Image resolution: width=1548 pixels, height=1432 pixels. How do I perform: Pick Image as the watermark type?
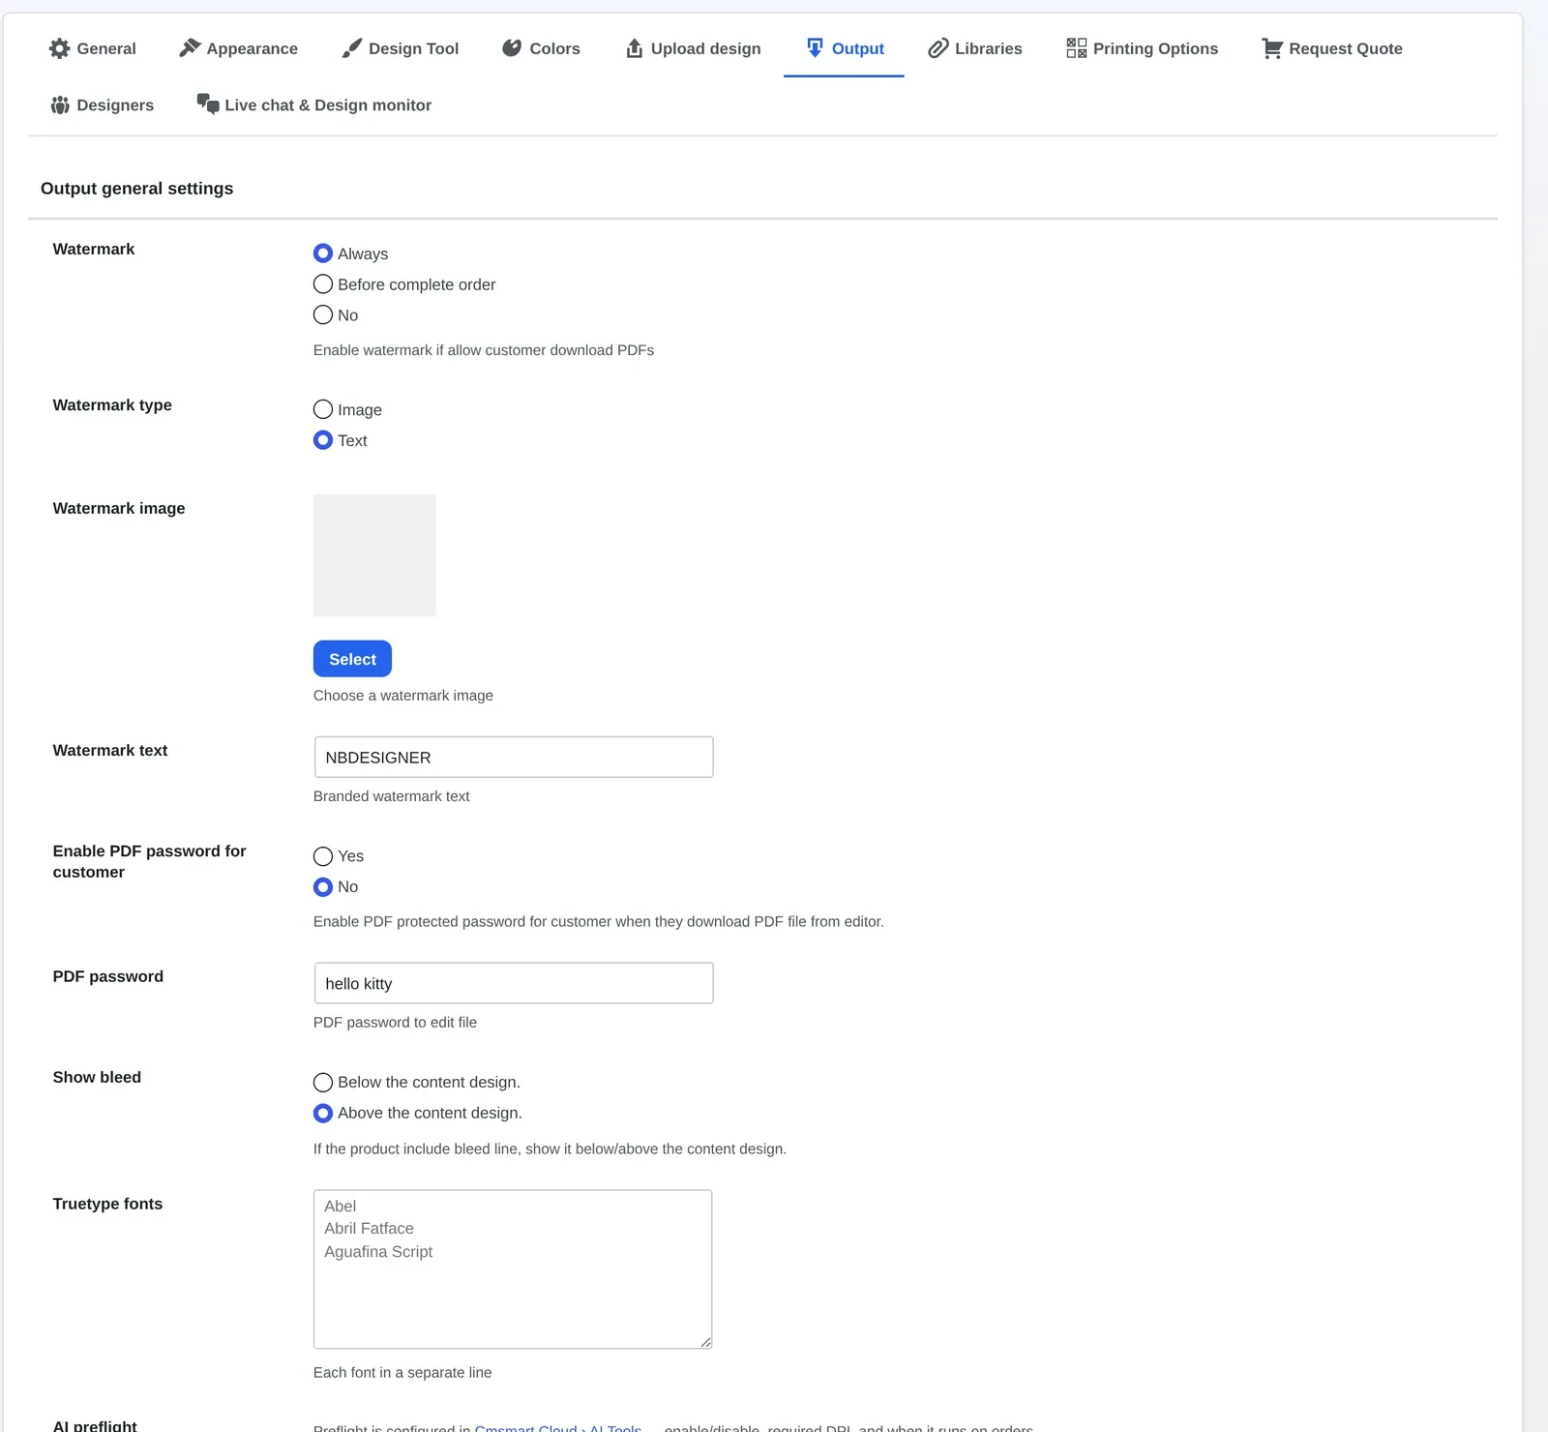point(323,410)
